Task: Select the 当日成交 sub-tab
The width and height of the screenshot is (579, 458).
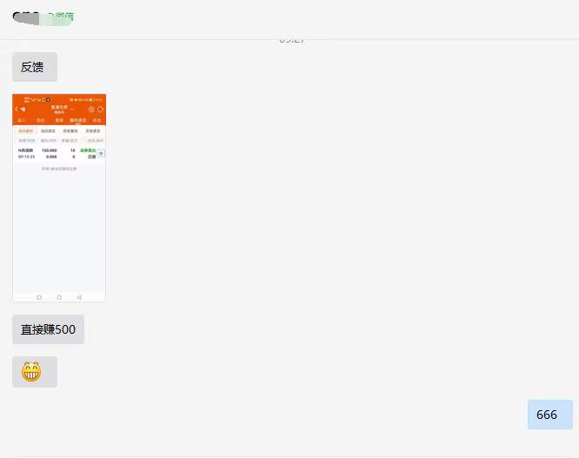Action: tap(48, 131)
